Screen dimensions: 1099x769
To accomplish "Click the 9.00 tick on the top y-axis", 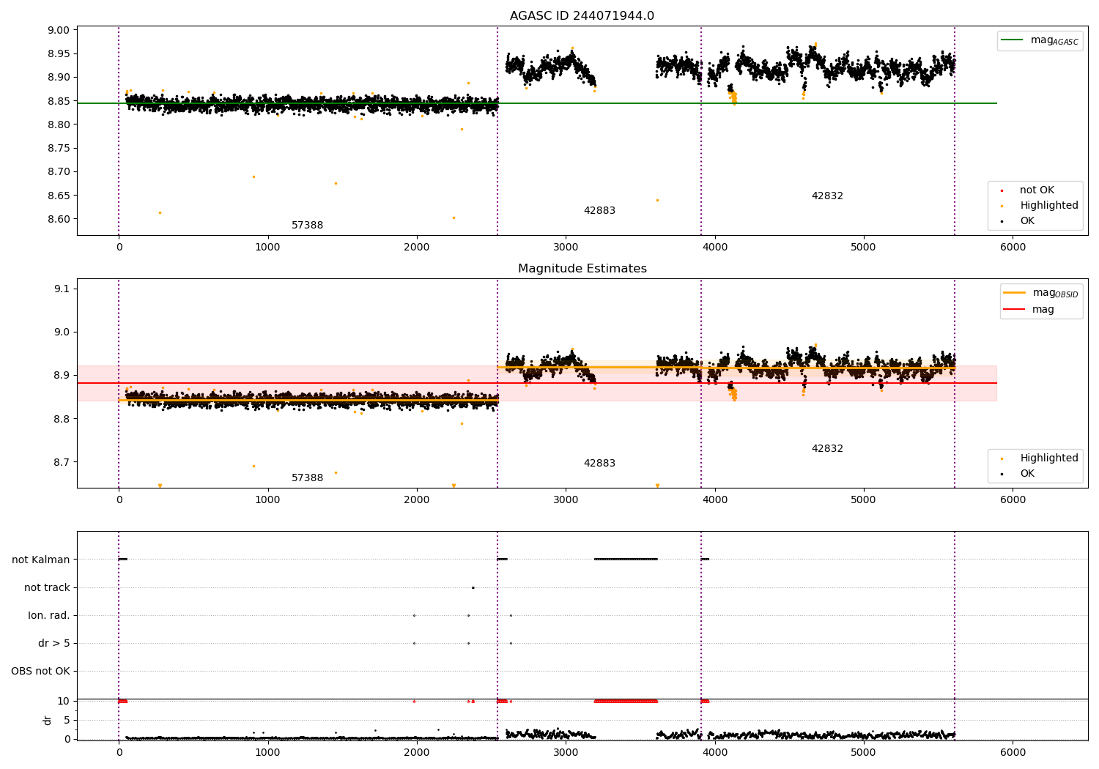I will (x=59, y=31).
